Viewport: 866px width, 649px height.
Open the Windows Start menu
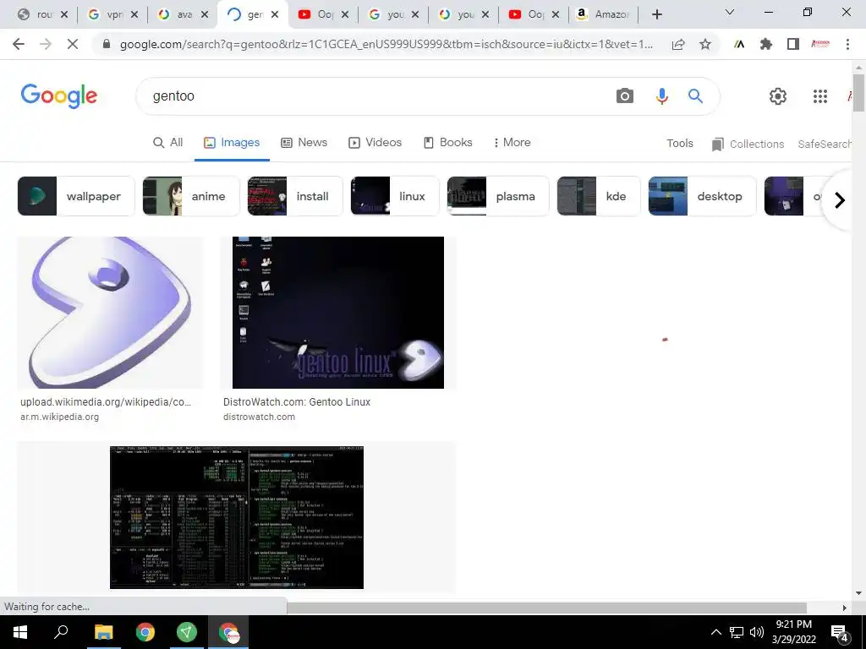pos(20,632)
